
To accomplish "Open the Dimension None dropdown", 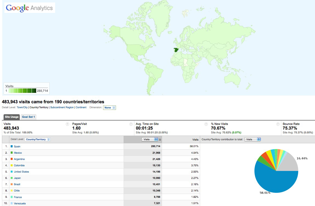I will pos(110,108).
